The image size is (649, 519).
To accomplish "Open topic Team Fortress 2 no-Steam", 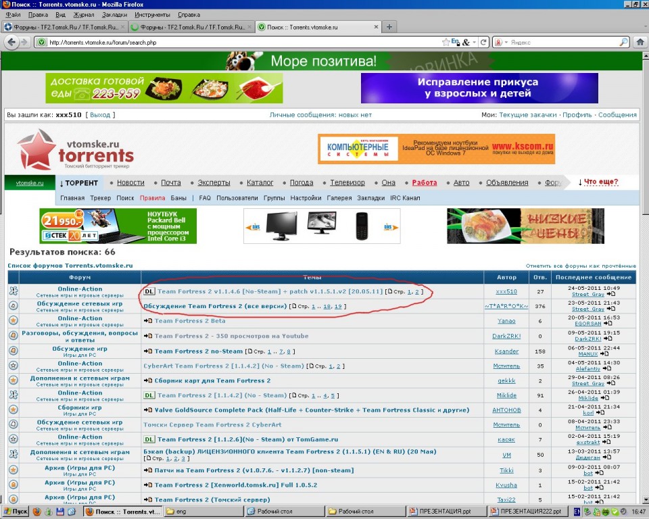I will pos(199,351).
